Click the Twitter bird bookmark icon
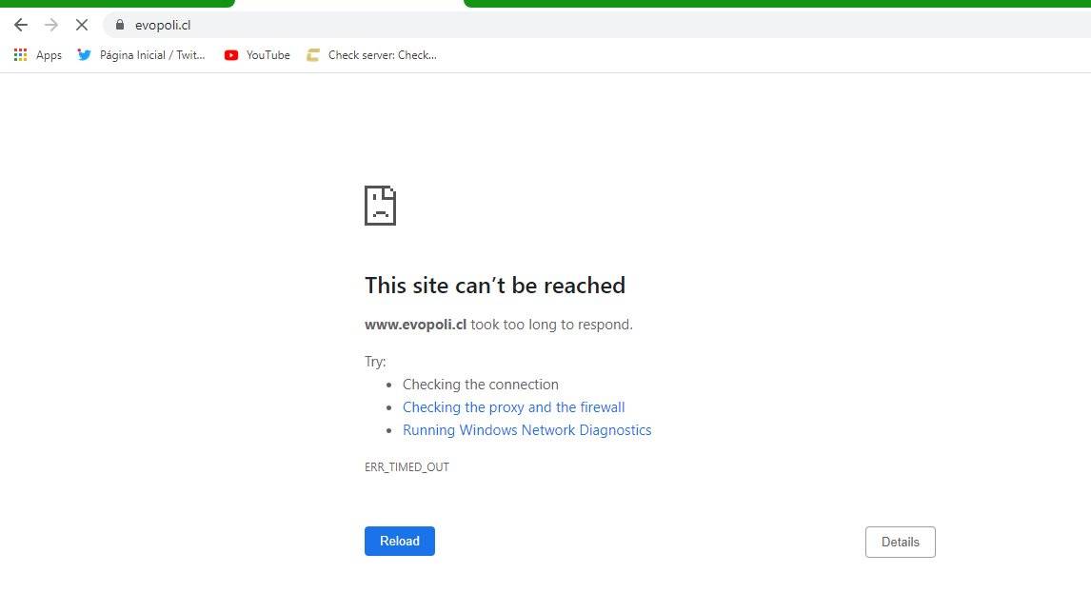Image resolution: width=1091 pixels, height=613 pixels. (84, 54)
